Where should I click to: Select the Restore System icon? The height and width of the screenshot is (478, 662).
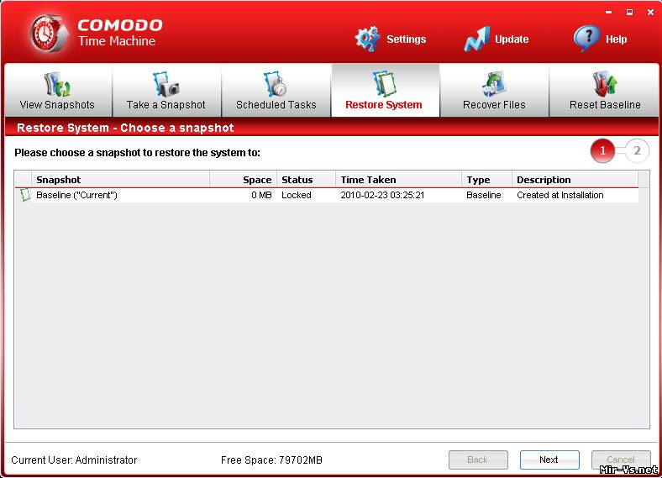[x=384, y=84]
